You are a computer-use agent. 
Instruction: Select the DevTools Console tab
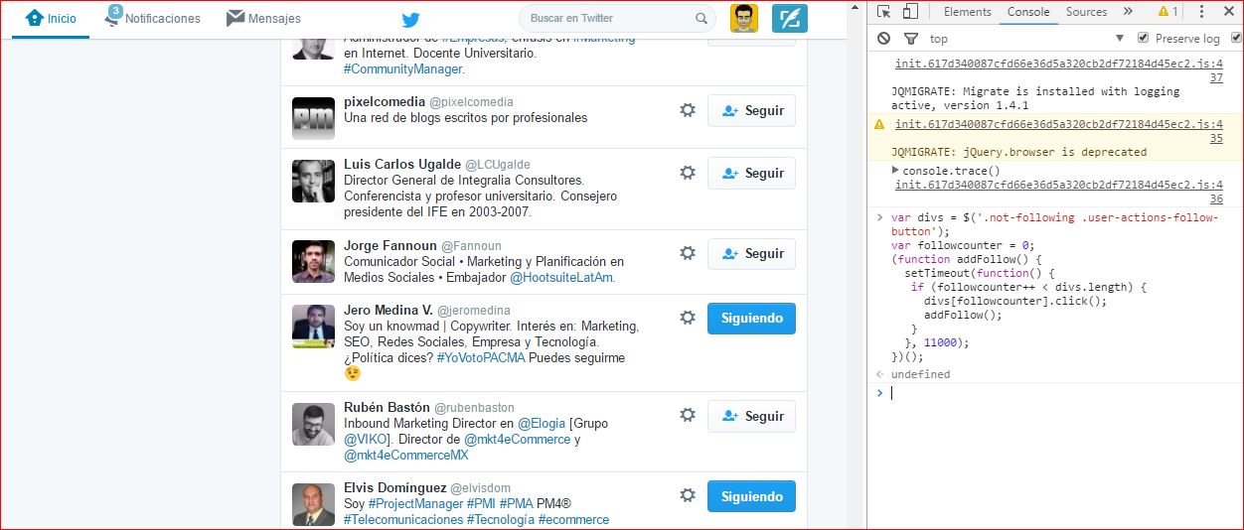click(x=1028, y=12)
